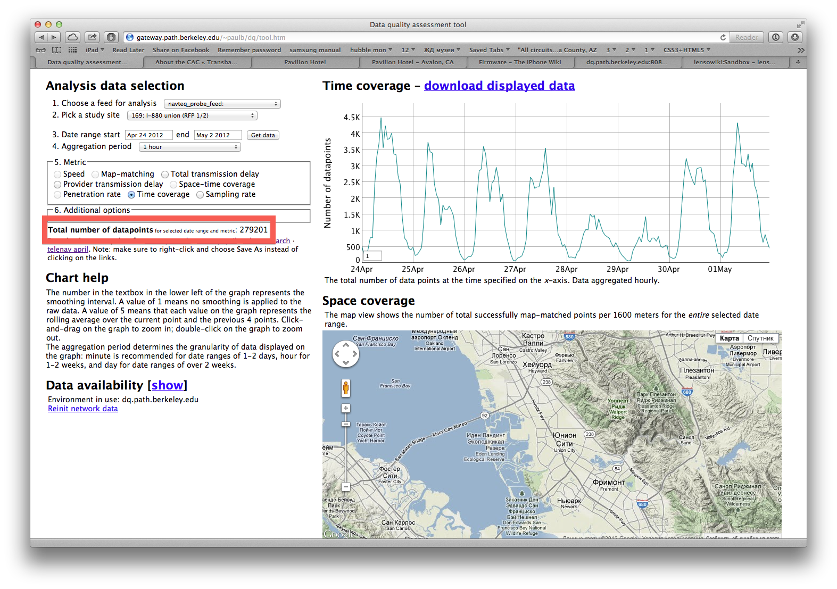Click the download displayed data link
The width and height of the screenshot is (837, 589).
(x=499, y=86)
